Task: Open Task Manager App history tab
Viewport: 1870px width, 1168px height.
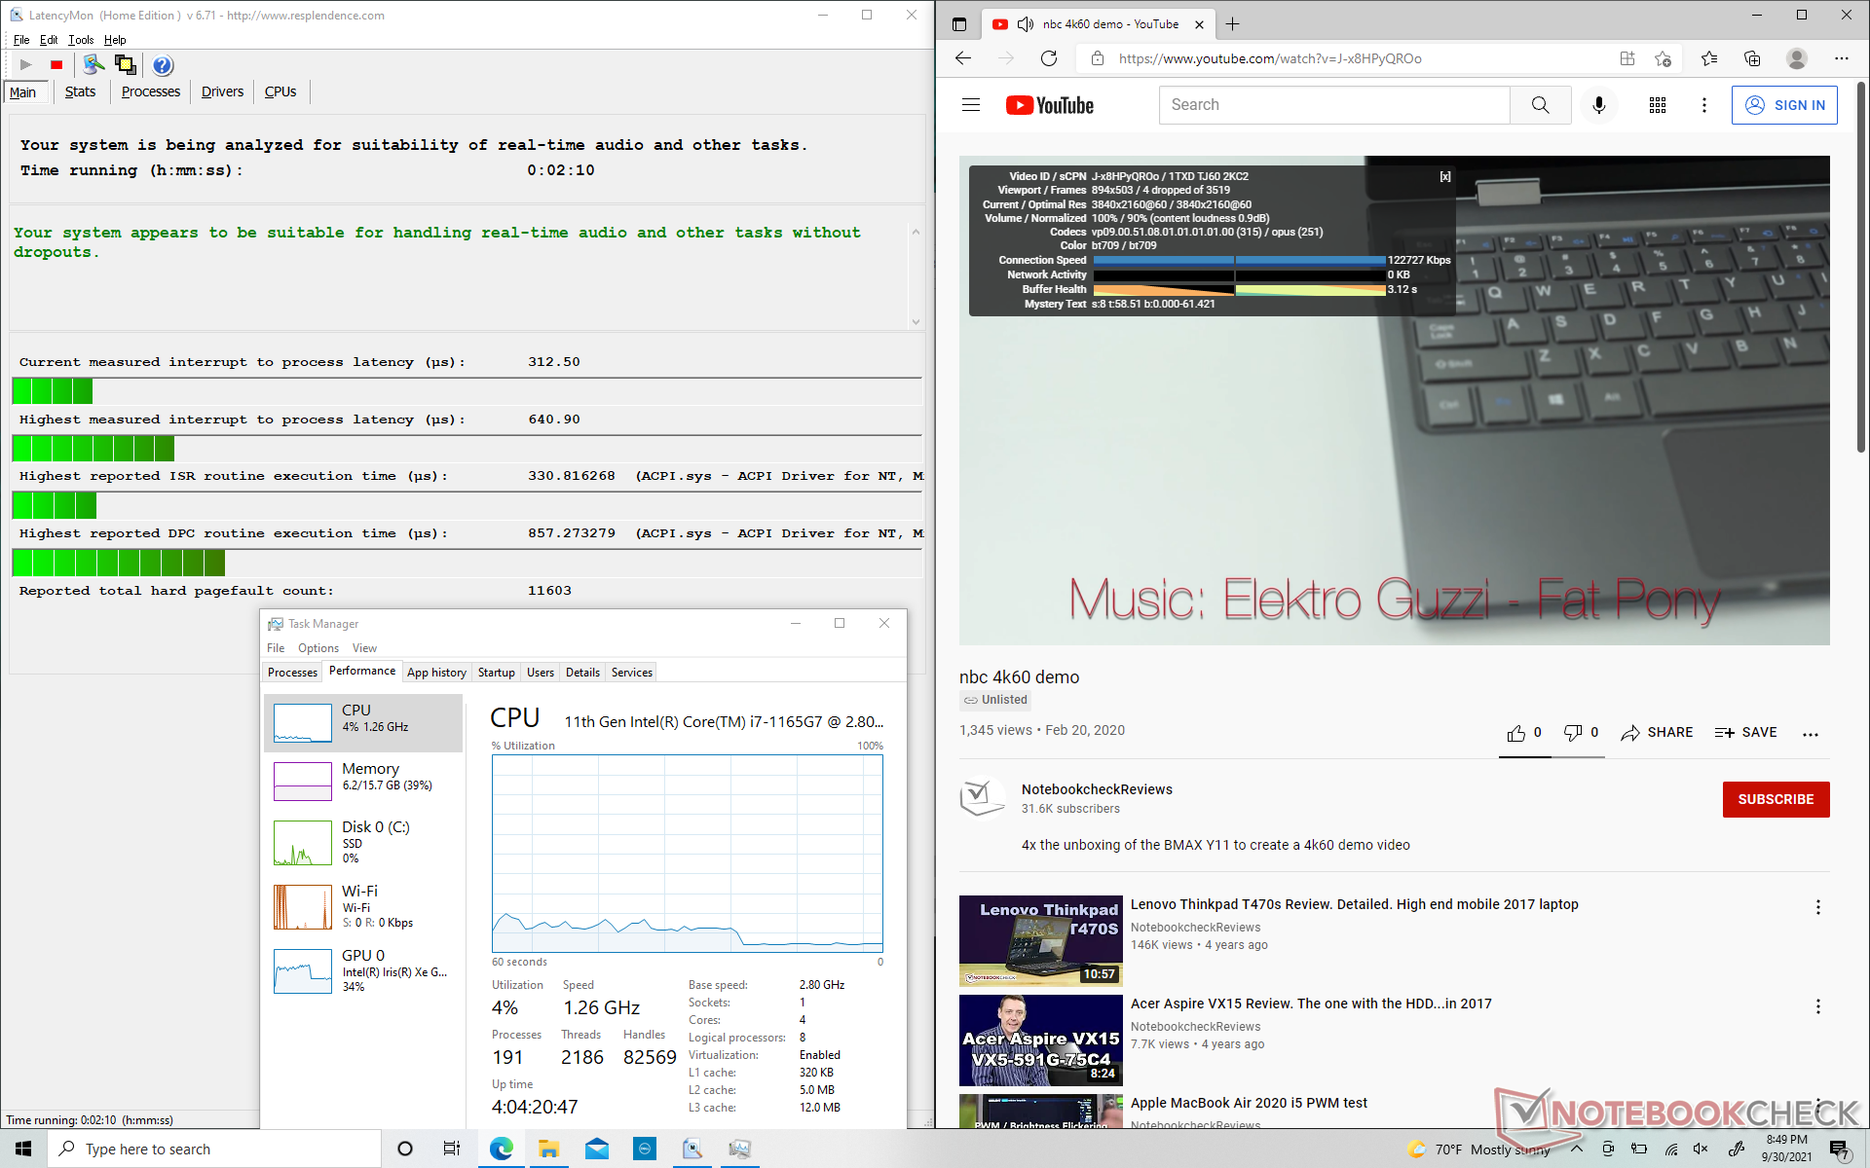Action: click(436, 673)
